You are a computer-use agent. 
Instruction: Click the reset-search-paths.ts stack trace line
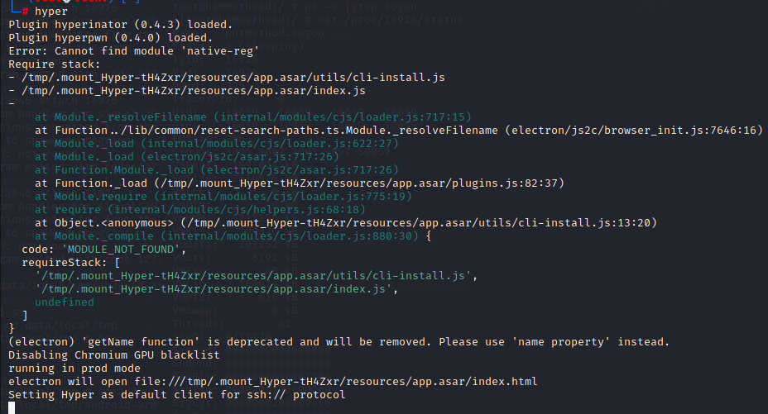point(399,130)
